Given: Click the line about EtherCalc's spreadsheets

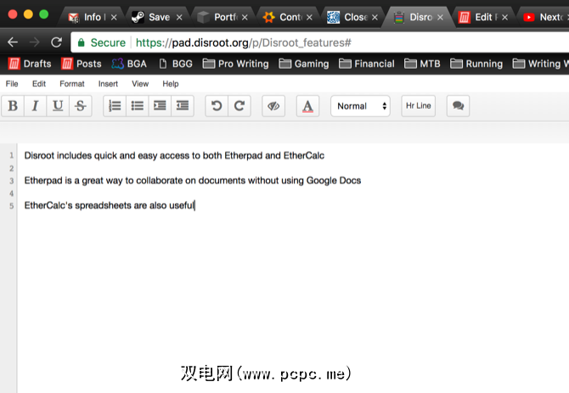Looking at the screenshot, I should click(110, 205).
